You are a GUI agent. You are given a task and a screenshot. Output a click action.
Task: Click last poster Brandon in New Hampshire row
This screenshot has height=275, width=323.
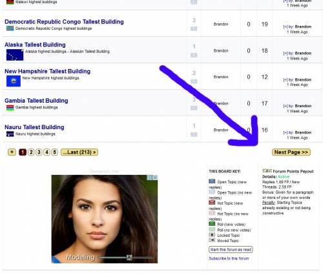[303, 80]
